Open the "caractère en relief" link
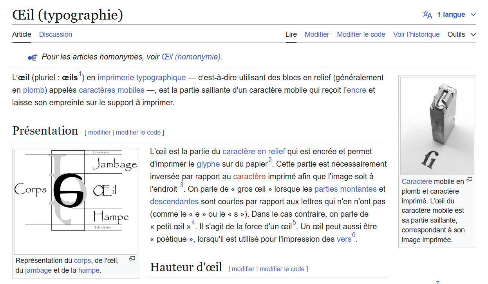This screenshot has width=488, height=284. tap(254, 151)
